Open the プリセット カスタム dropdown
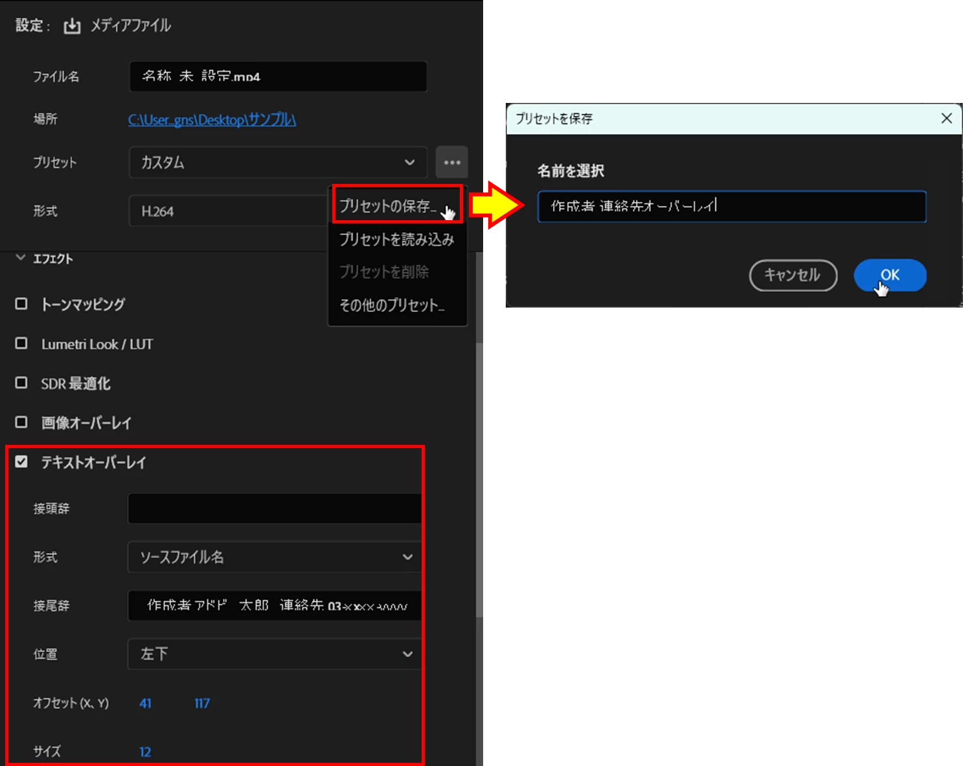Viewport: 963px width, 766px height. click(278, 162)
